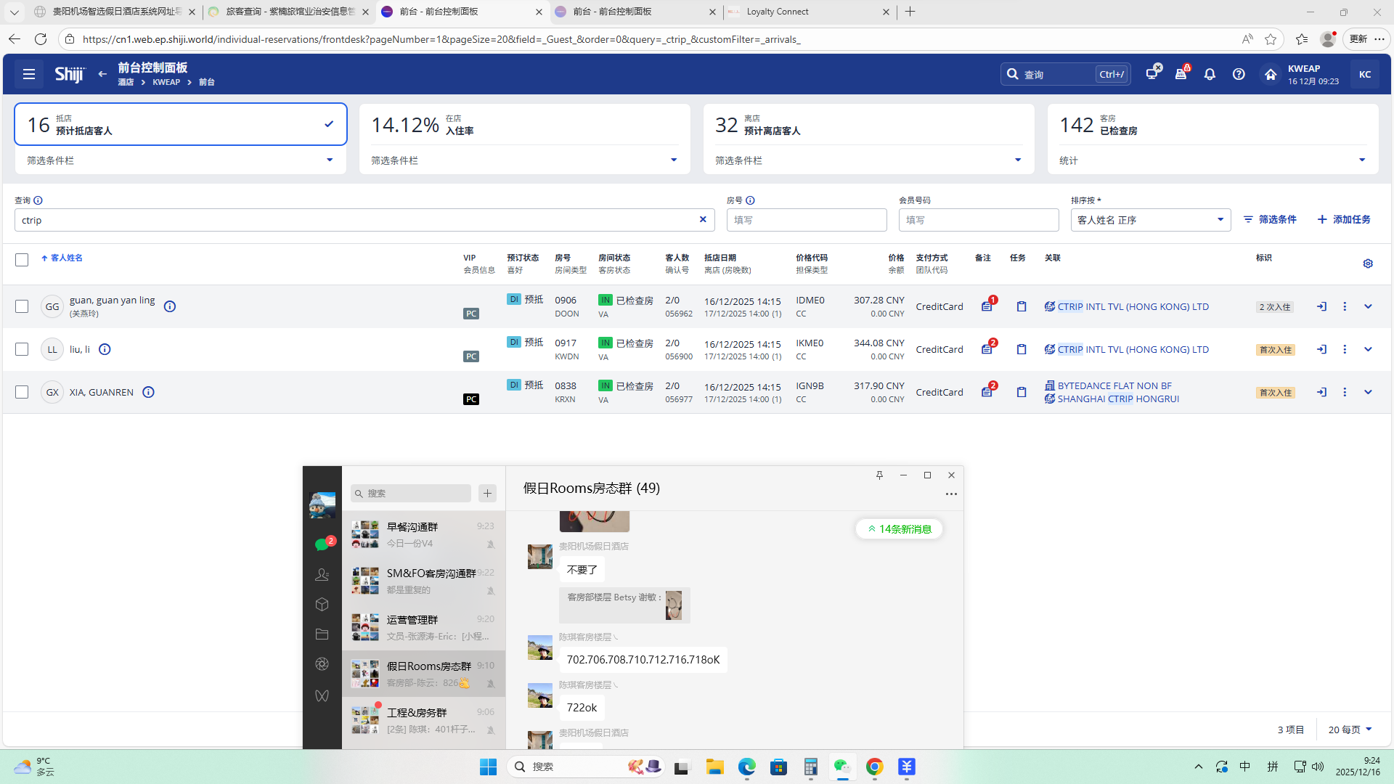
Task: Open the help question mark icon
Action: click(x=1239, y=74)
